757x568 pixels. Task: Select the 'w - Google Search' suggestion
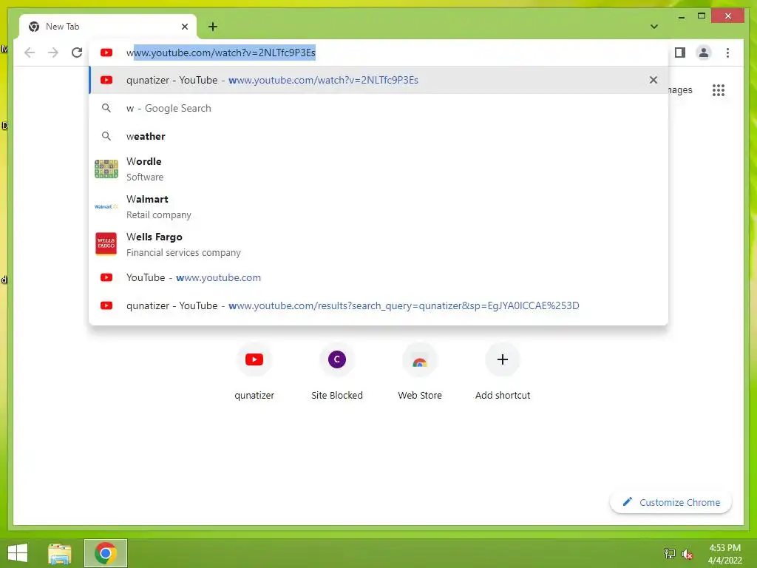pyautogui.click(x=378, y=108)
